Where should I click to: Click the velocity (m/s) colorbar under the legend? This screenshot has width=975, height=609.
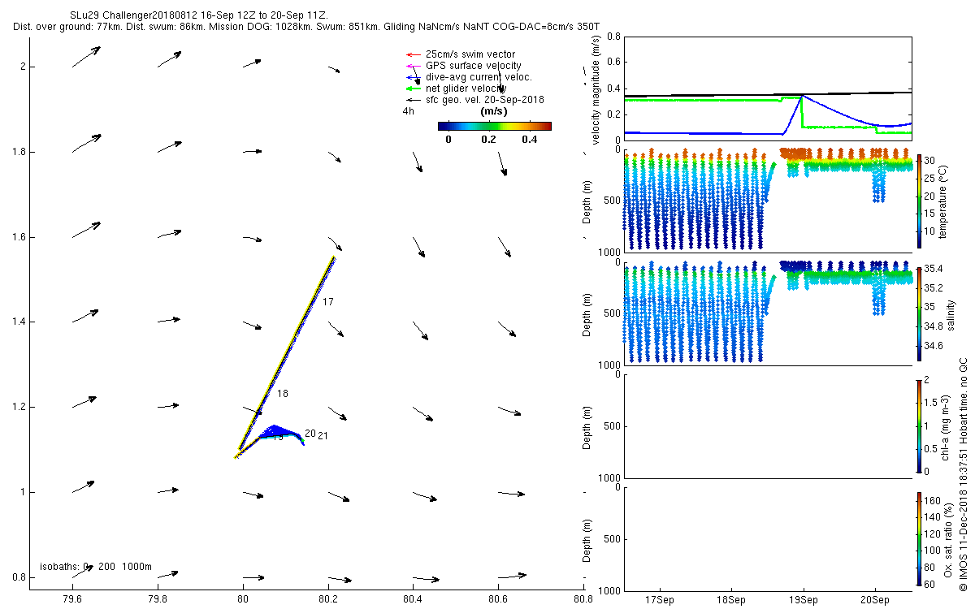[x=494, y=126]
